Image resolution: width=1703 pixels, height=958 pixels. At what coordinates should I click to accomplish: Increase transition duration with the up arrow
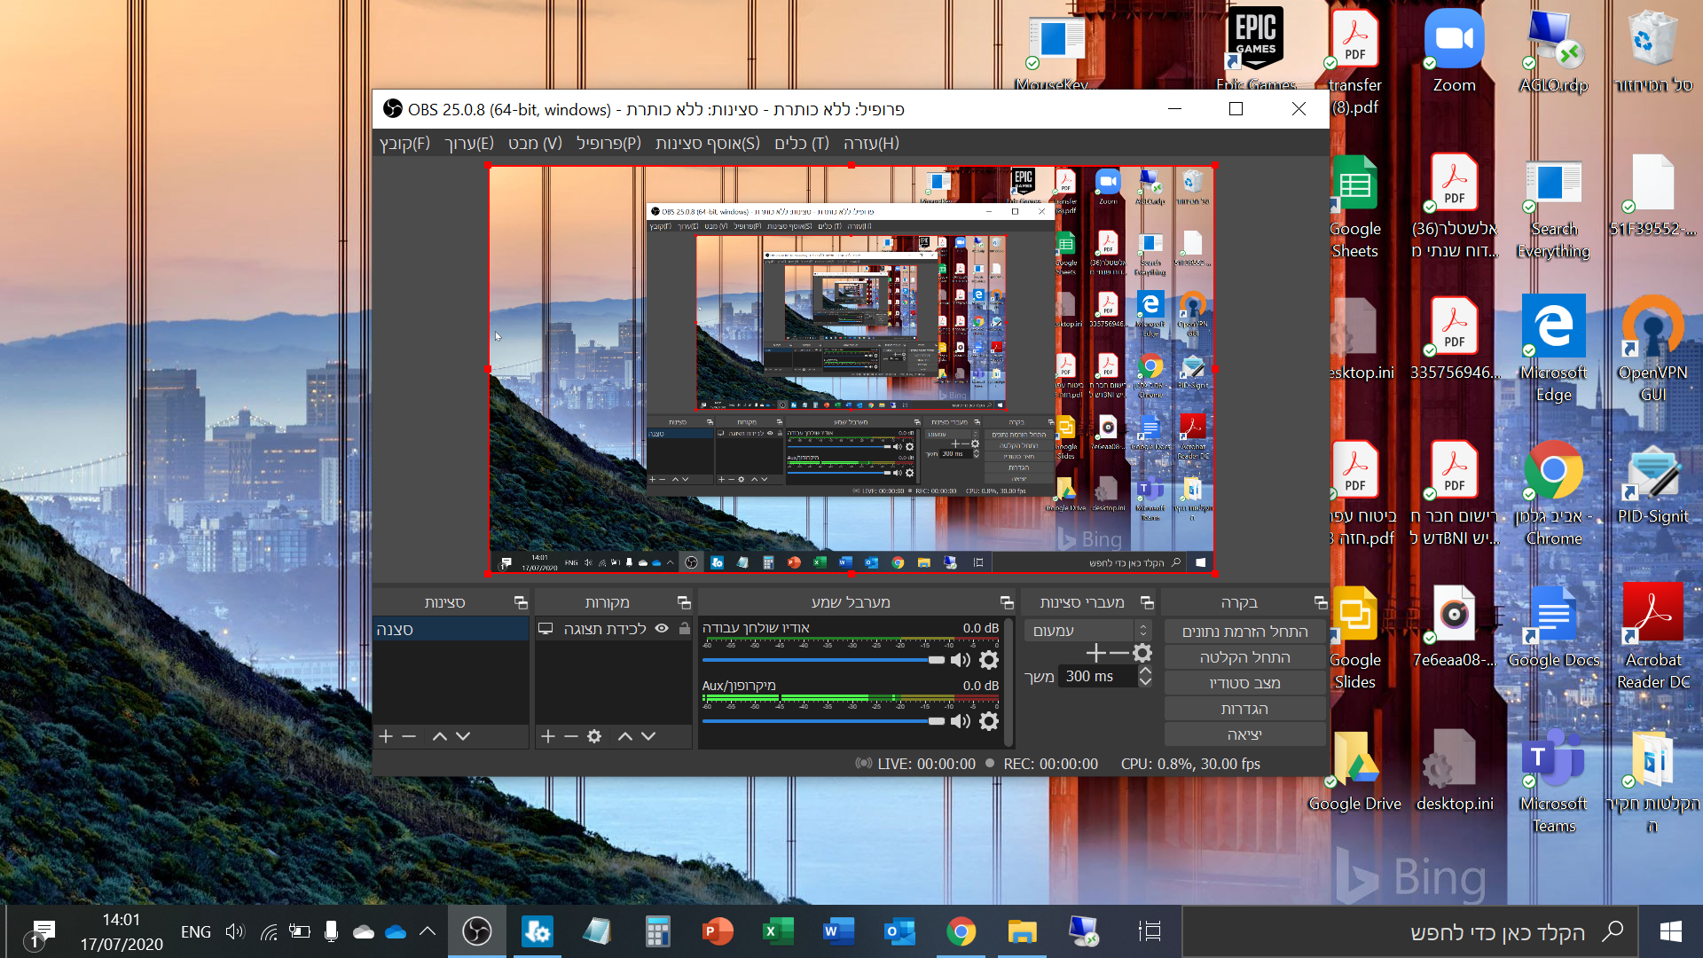tap(1145, 671)
